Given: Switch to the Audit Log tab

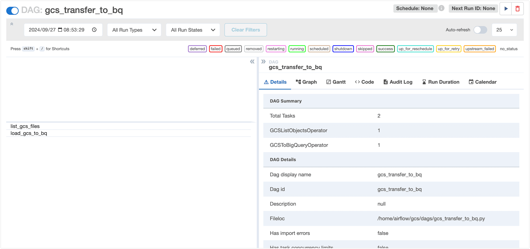Looking at the screenshot, I should click(x=398, y=82).
